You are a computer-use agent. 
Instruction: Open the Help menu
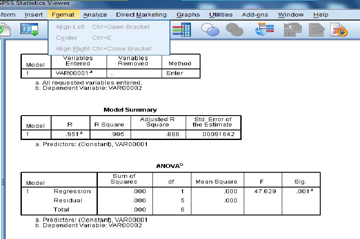pos(321,15)
